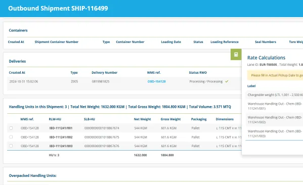This screenshot has width=303, height=185.
Task: Click the Dimensions column header
Action: point(225,119)
